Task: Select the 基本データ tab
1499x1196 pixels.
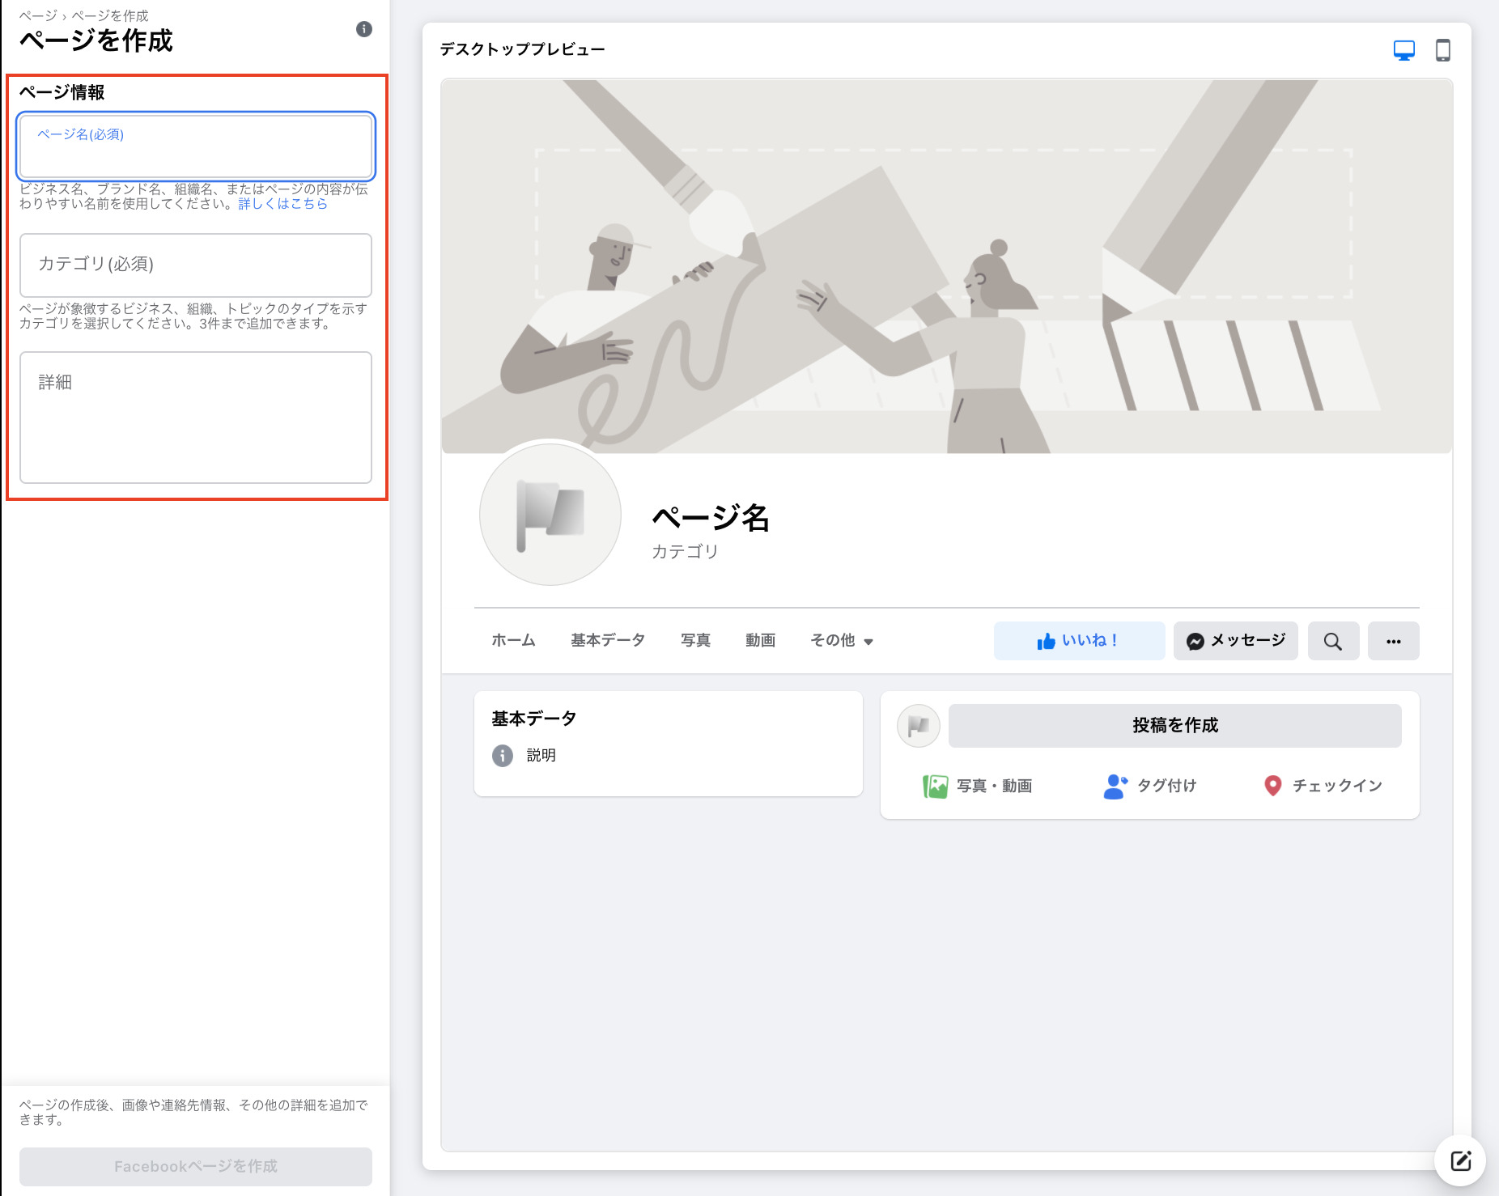Action: click(x=607, y=641)
